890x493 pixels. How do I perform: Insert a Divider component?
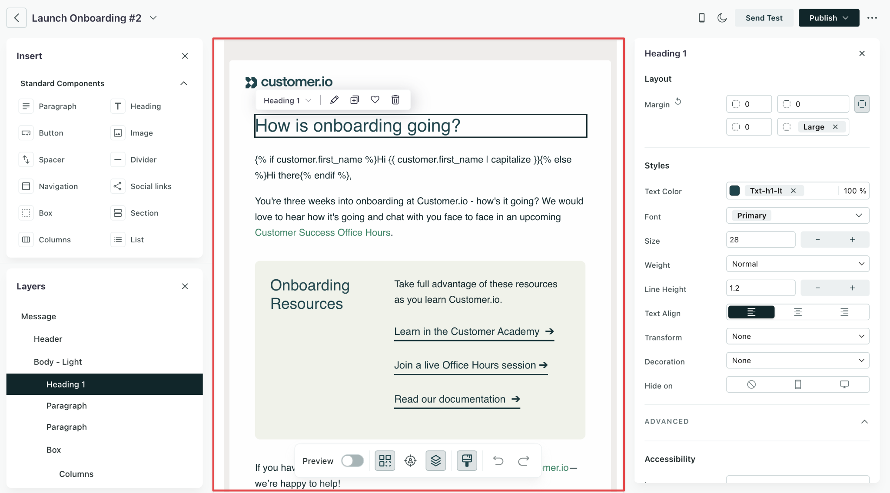134,160
